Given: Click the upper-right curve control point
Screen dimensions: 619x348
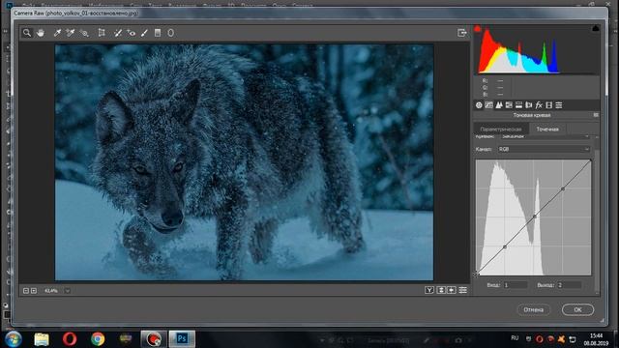Looking at the screenshot, I should [x=563, y=189].
